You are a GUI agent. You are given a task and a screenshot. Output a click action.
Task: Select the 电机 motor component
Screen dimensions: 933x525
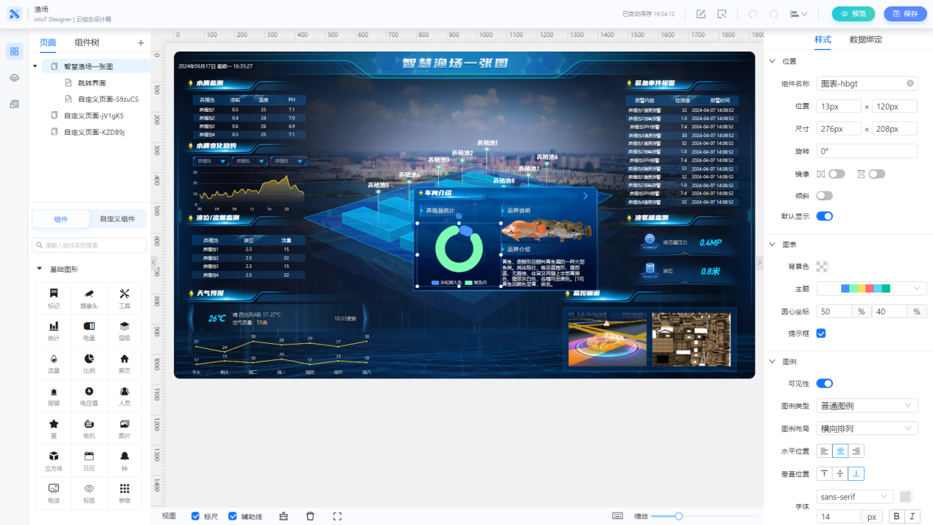[x=89, y=428]
